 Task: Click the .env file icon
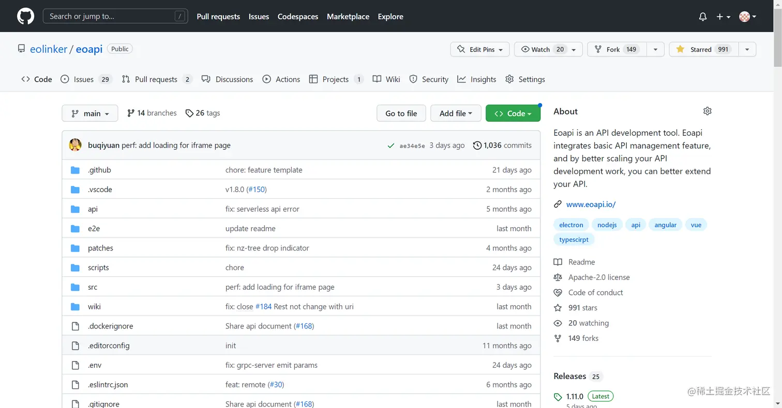[x=76, y=365]
